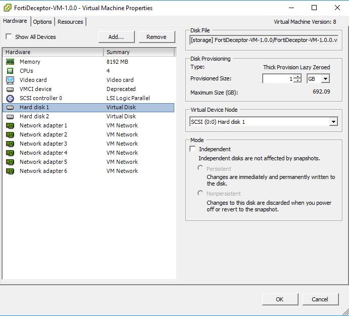349x316 pixels.
Task: Click the Network adapter 4 card icon
Action: click(x=10, y=153)
